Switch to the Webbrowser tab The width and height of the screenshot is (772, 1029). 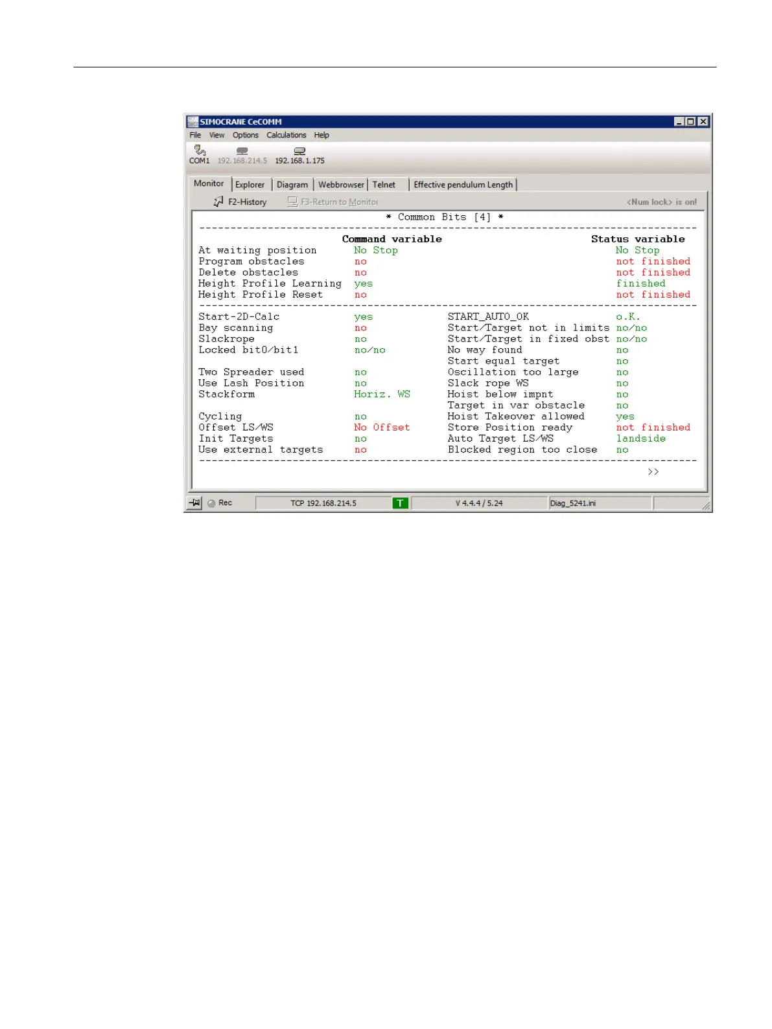click(341, 185)
